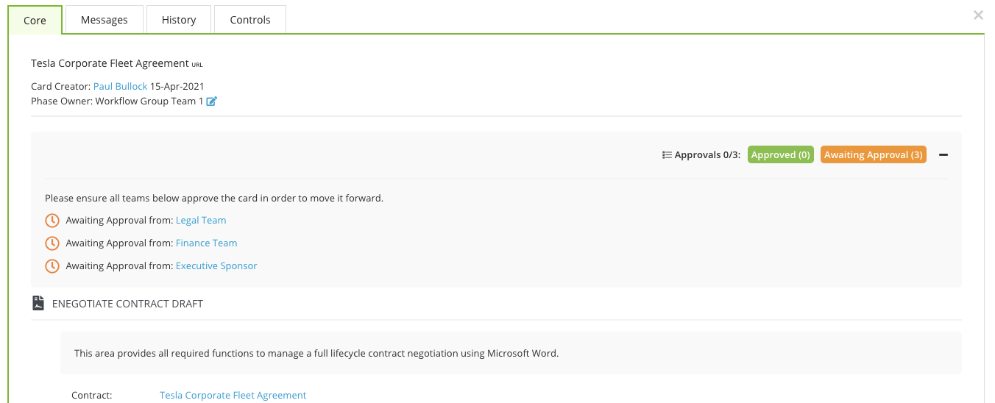Image resolution: width=995 pixels, height=403 pixels.
Task: Click the approvals list icon
Action: (667, 155)
